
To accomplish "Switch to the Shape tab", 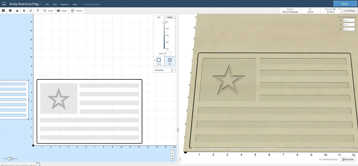I will [x=170, y=17].
